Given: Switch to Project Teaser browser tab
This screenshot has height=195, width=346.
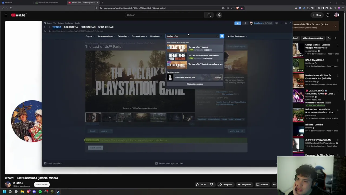Looking at the screenshot, I should point(50,3).
